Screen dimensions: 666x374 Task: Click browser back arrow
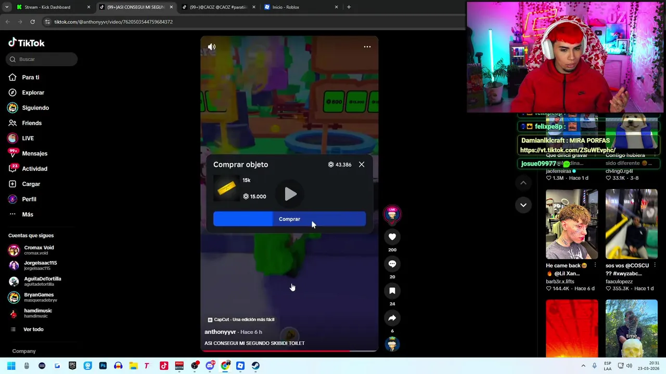7,22
